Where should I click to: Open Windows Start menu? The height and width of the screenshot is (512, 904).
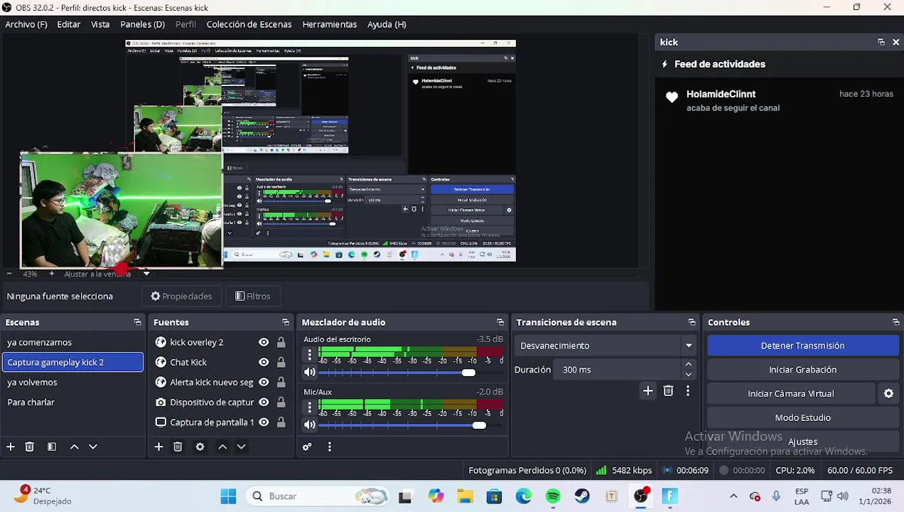tap(228, 496)
